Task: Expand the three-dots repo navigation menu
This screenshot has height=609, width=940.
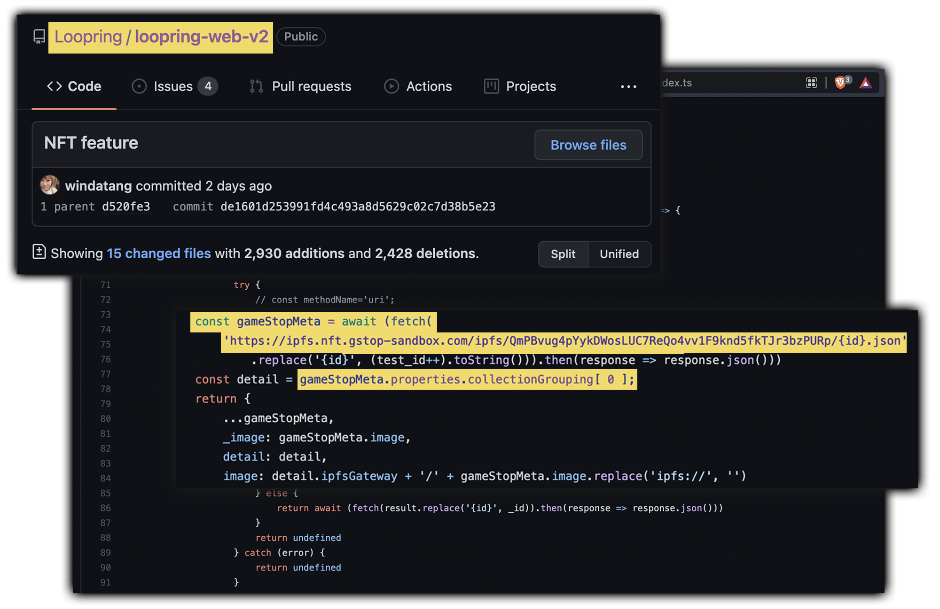Action: pos(628,86)
